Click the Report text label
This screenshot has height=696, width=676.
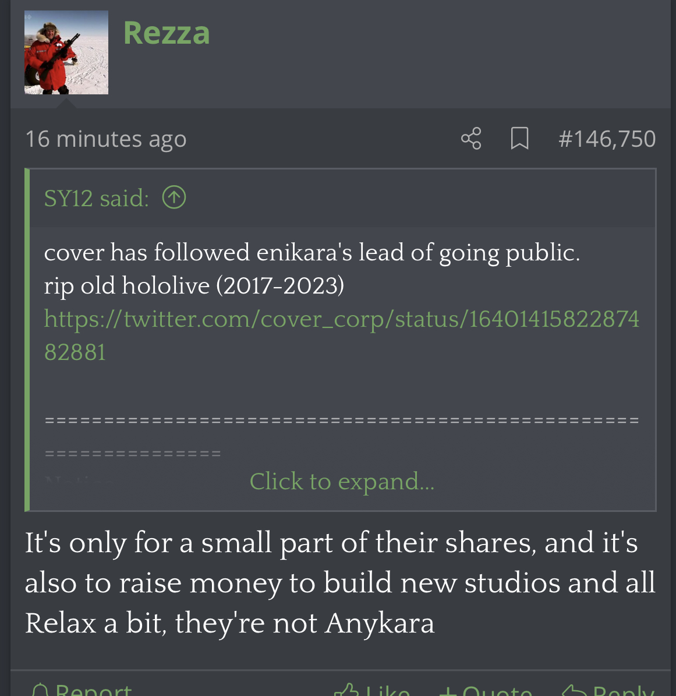pyautogui.click(x=93, y=690)
